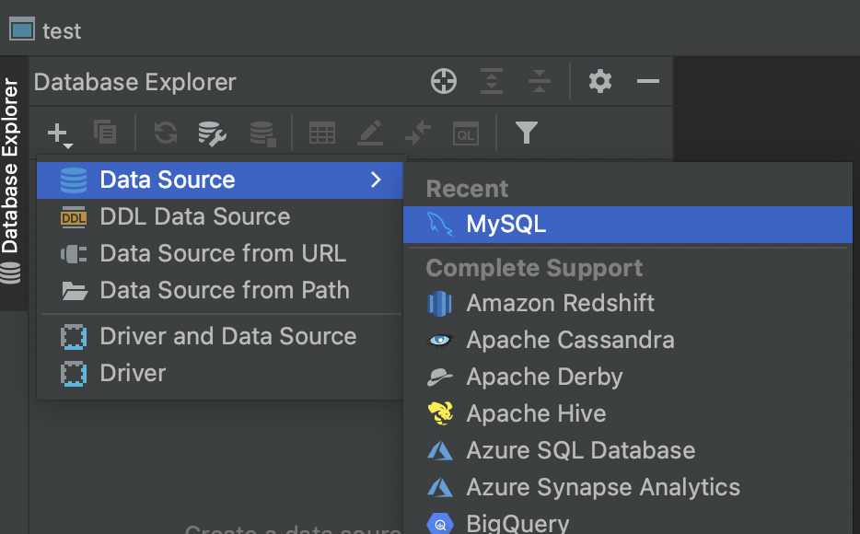Click the Open table editor icon
The image size is (860, 534).
click(322, 133)
